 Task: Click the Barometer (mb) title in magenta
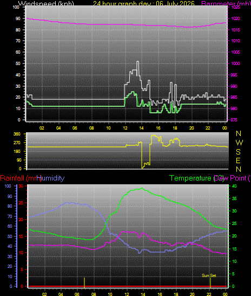(226, 3)
